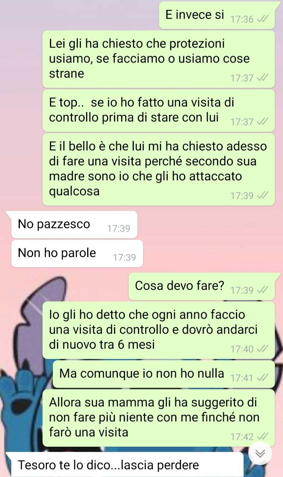The image size is (283, 477).
Task: Tap message starting 'Allora sua mamma gli ha suggerito'
Action: point(158,418)
